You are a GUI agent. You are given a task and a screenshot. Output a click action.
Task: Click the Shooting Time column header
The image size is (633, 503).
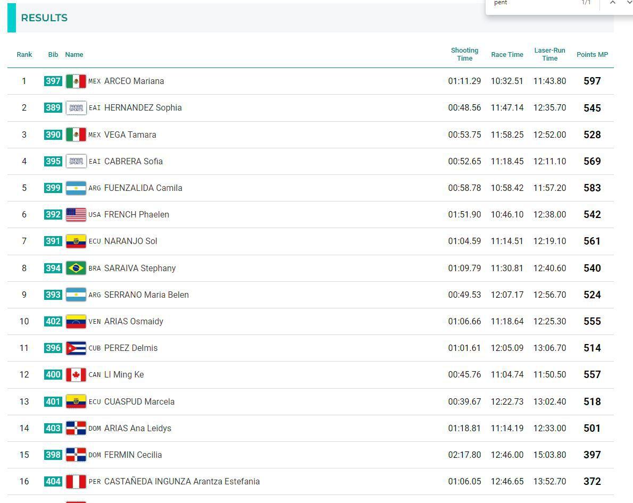pos(464,54)
